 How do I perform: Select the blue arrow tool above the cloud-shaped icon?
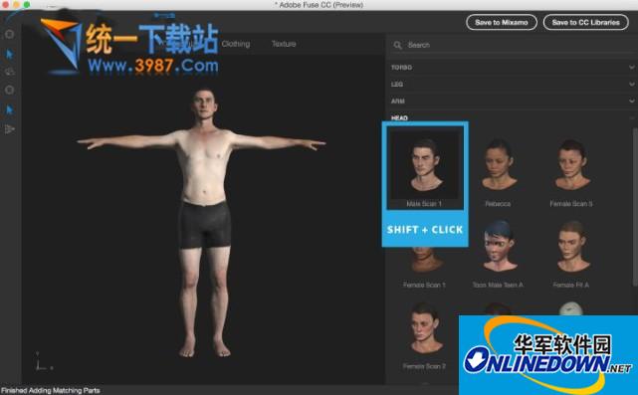(x=9, y=54)
